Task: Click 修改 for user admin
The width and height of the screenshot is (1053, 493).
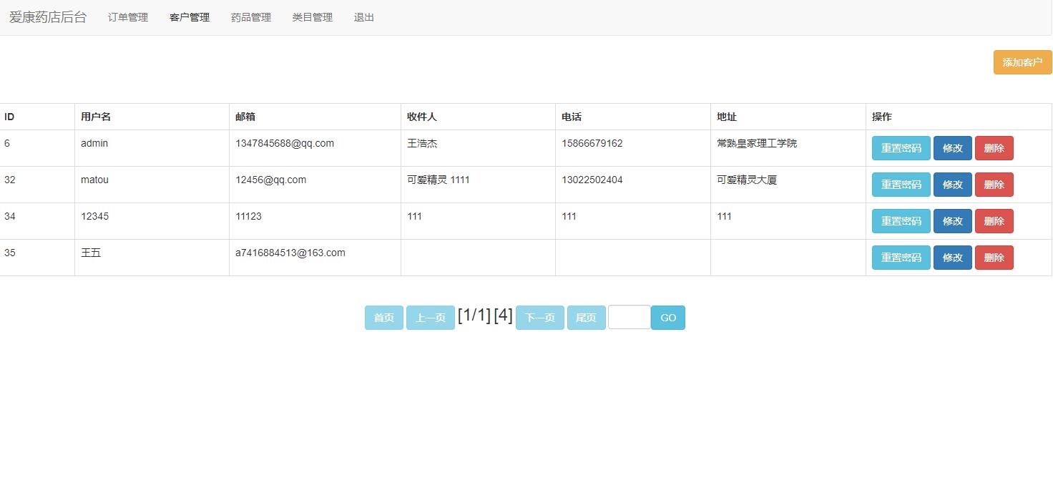Action: click(x=952, y=148)
